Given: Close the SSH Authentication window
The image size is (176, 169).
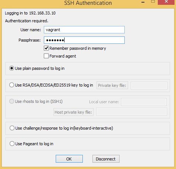Looking at the screenshot, I should click(166, 2).
